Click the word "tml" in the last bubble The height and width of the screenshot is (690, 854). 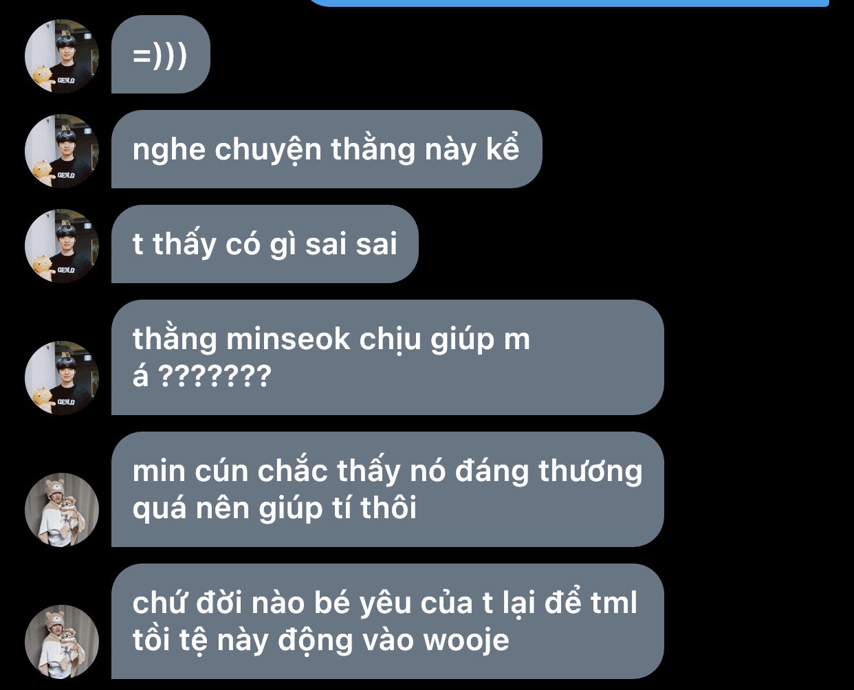[614, 603]
